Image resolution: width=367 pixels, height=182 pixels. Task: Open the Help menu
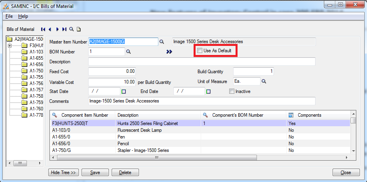pyautogui.click(x=23, y=16)
